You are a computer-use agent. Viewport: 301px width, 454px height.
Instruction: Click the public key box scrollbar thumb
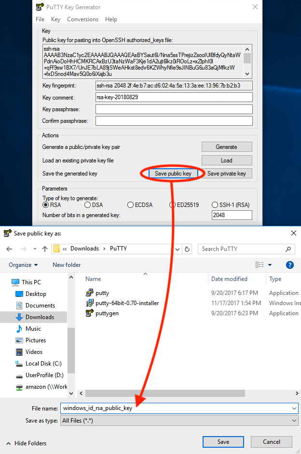coord(247,58)
